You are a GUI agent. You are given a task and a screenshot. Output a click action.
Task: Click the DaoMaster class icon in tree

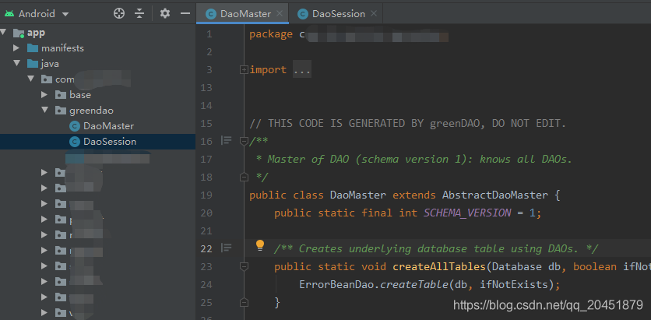point(75,126)
